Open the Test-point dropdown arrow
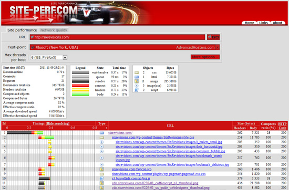 click(x=218, y=47)
